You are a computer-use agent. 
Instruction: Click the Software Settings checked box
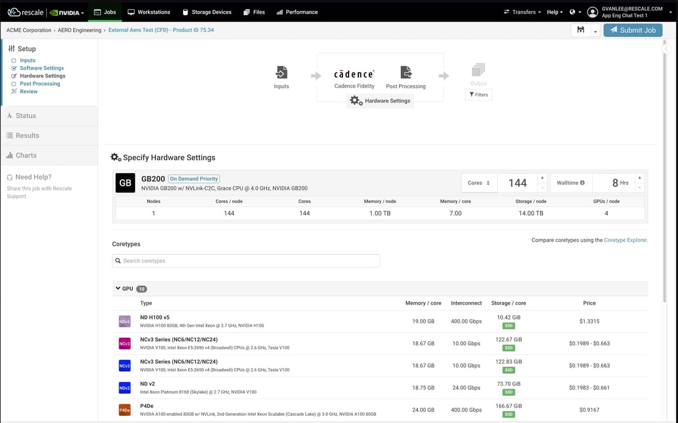[14, 68]
